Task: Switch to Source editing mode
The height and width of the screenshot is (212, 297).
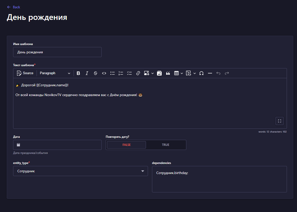Action: click(x=25, y=73)
